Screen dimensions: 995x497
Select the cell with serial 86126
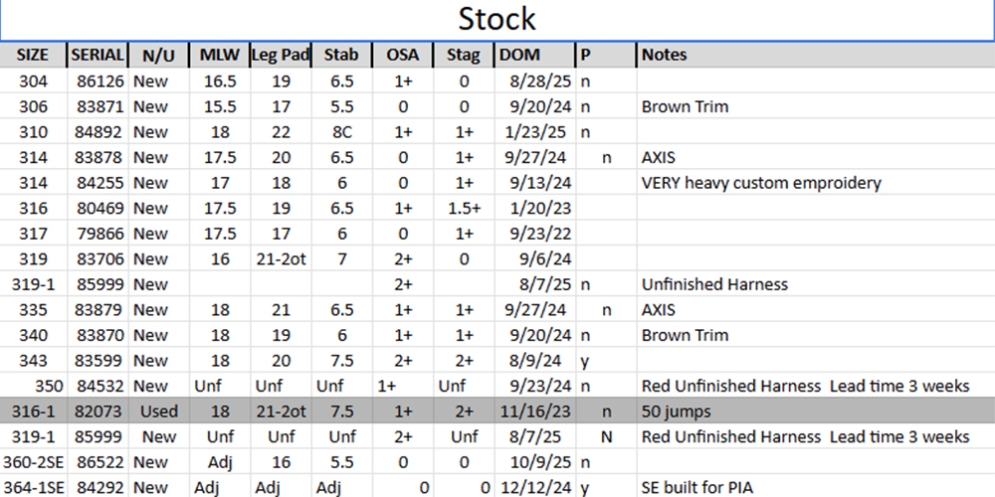point(98,81)
